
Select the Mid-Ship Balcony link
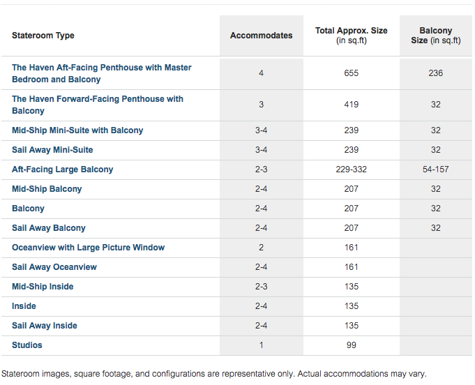click(47, 189)
